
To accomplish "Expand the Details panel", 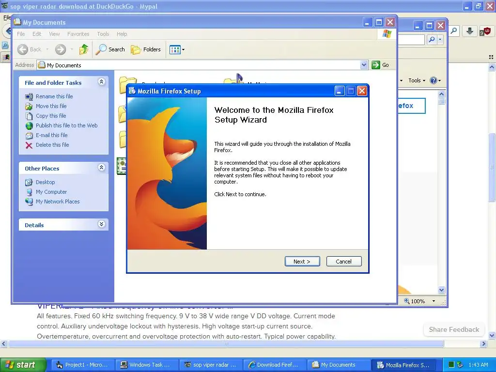I will 101,224.
